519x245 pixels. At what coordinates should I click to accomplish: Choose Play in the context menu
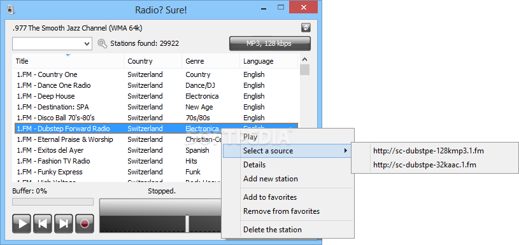tap(288, 137)
